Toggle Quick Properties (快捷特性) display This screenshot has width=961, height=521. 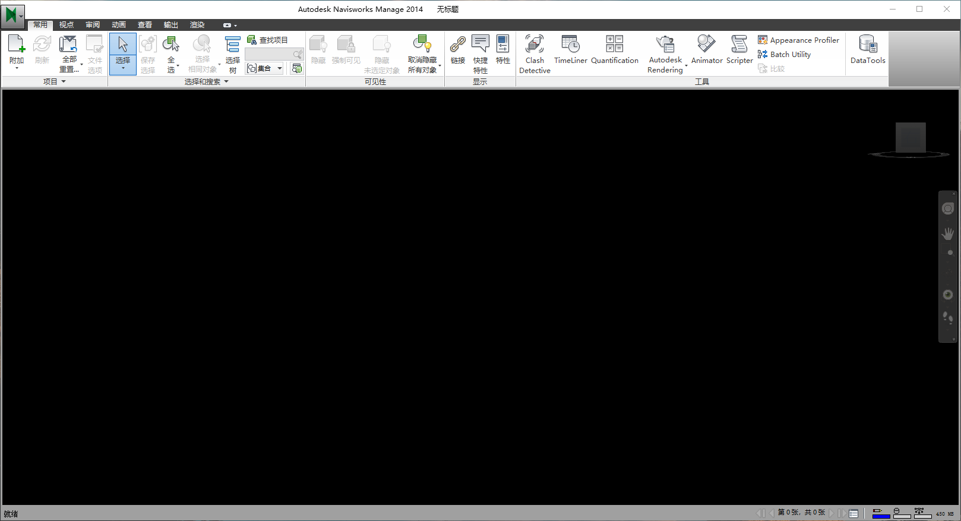click(x=480, y=54)
